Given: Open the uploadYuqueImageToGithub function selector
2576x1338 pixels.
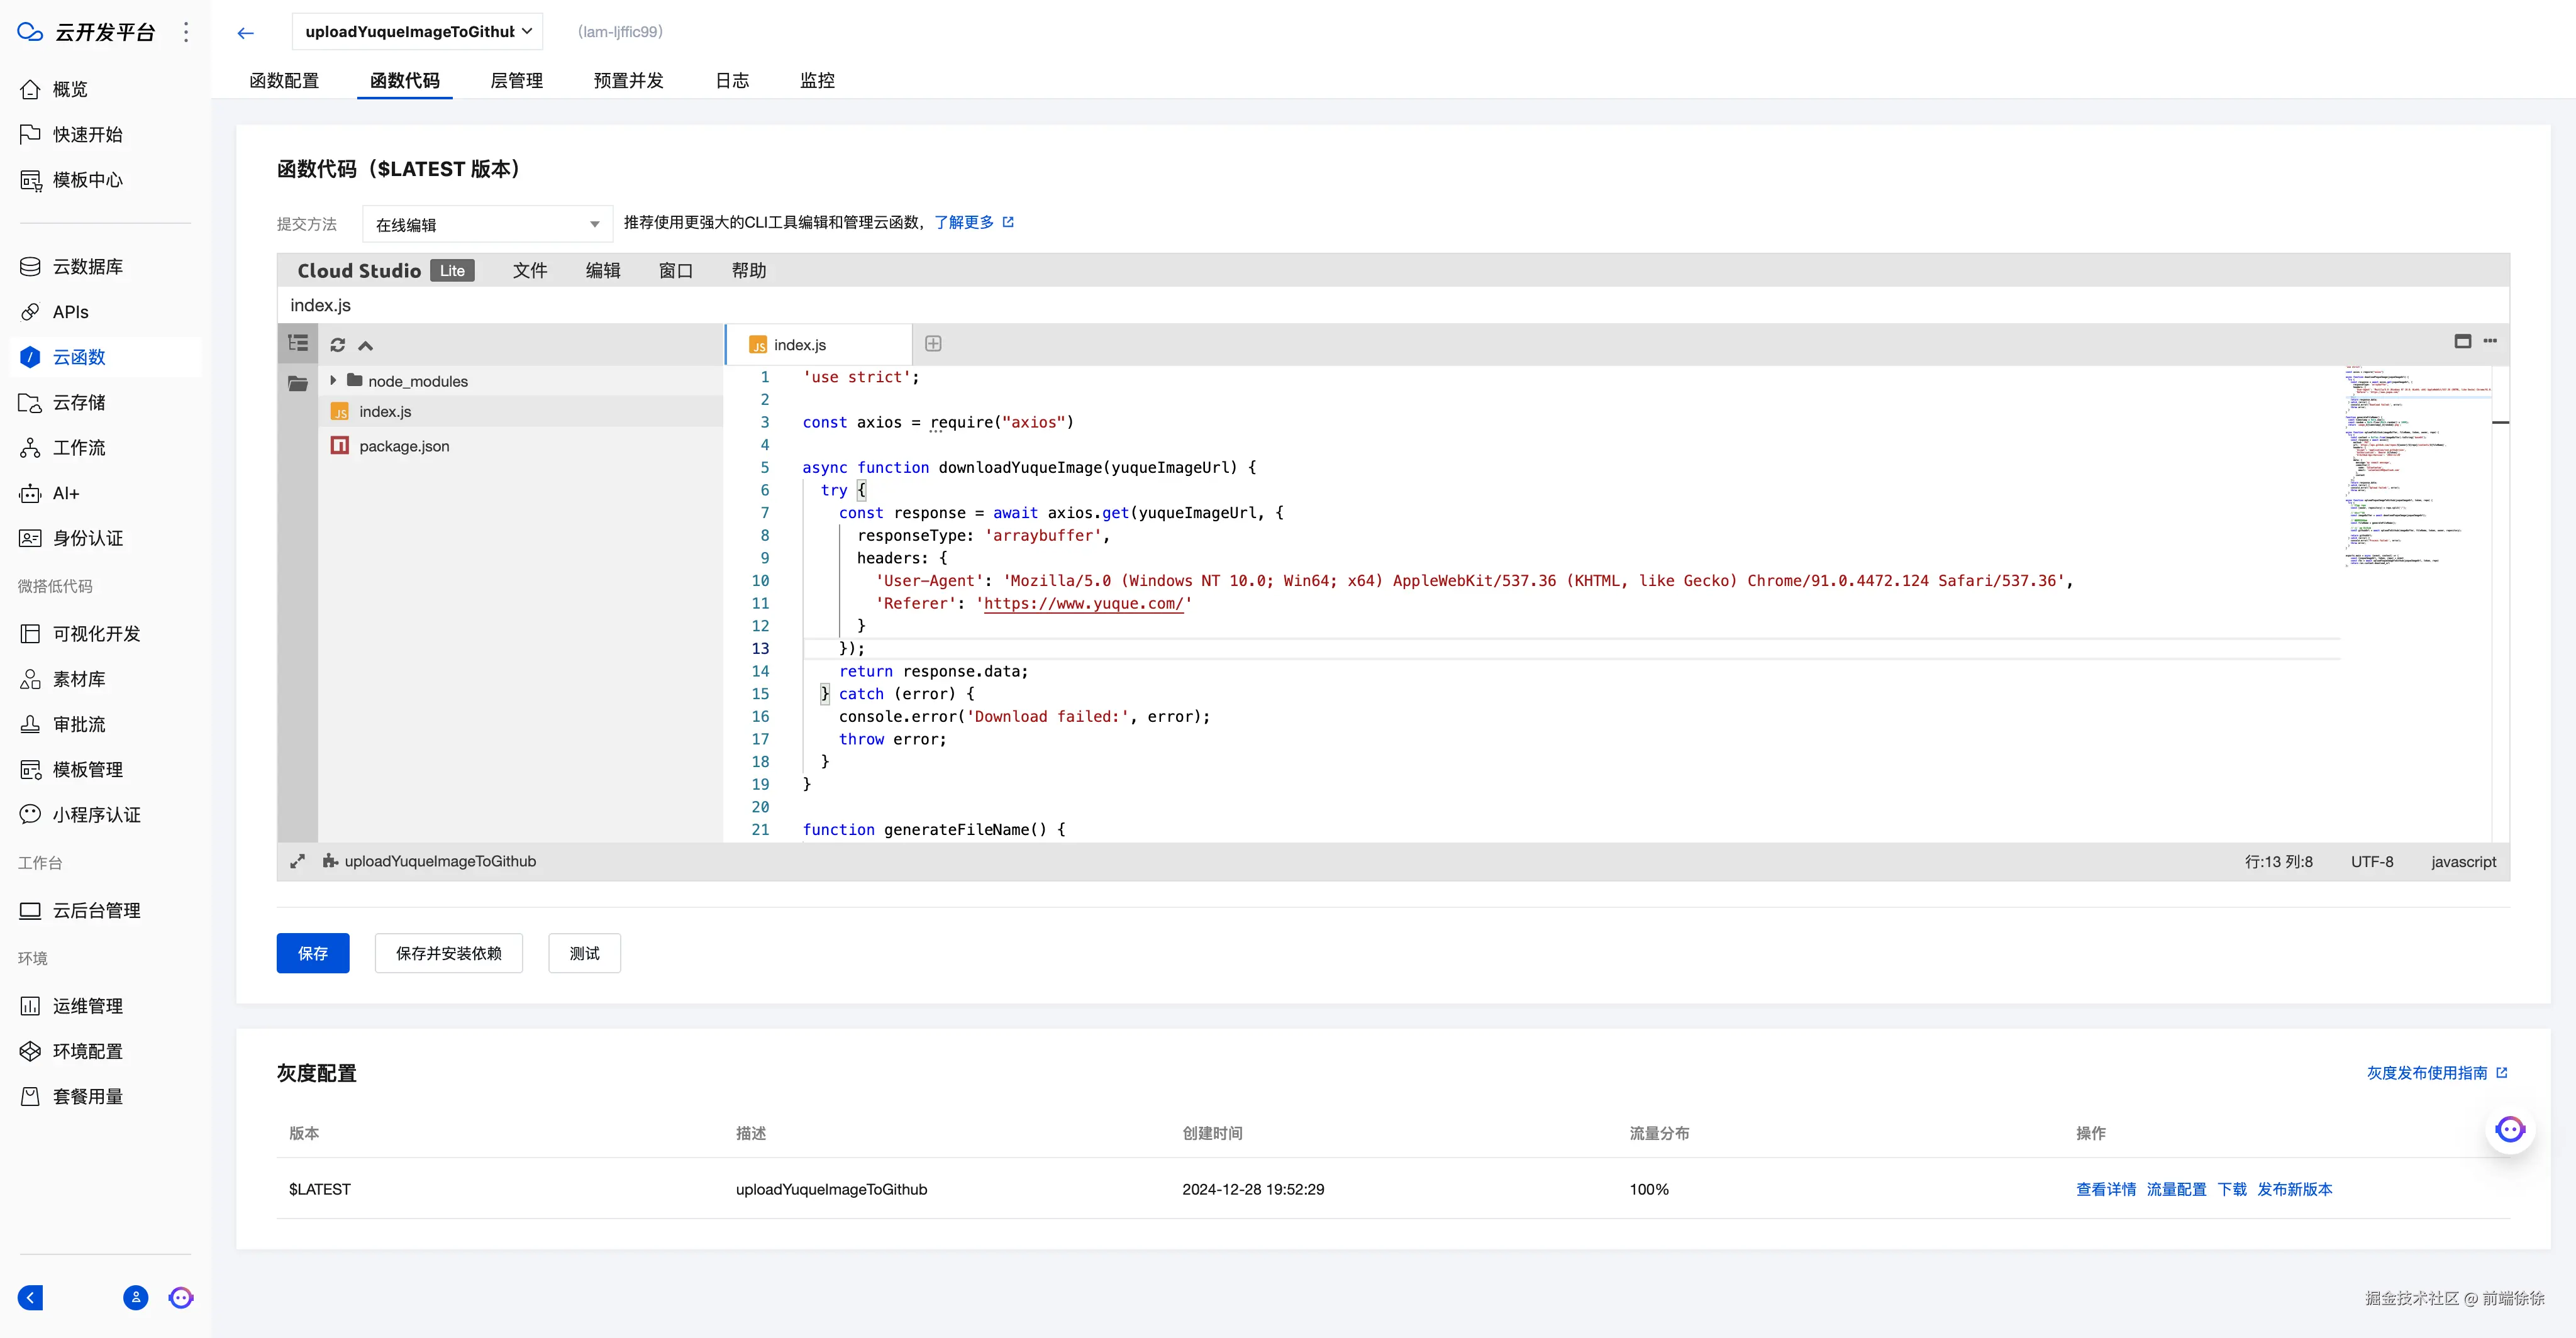Looking at the screenshot, I should [x=418, y=31].
